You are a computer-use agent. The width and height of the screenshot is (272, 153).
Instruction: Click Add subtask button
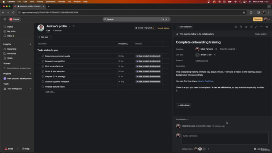pos(183,105)
